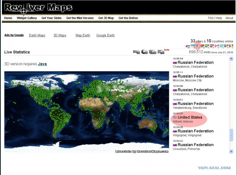
Task: Switch to the 3D globe view icon
Action: [144, 52]
